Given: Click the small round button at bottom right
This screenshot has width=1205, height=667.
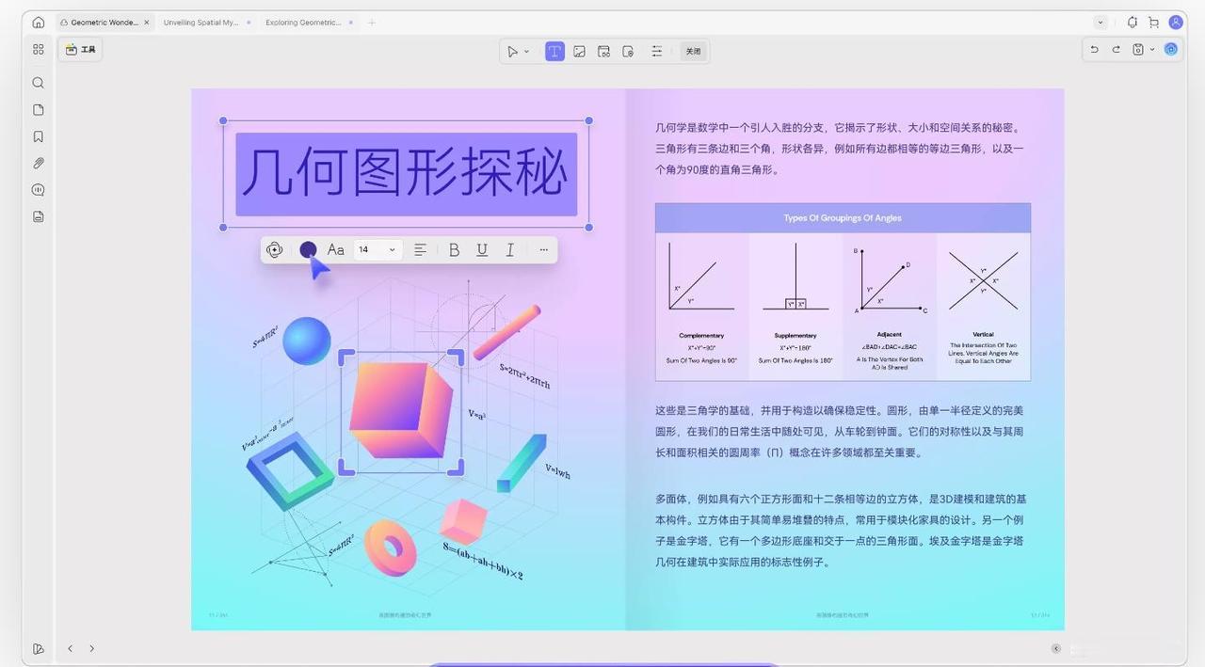Looking at the screenshot, I should point(1056,648).
